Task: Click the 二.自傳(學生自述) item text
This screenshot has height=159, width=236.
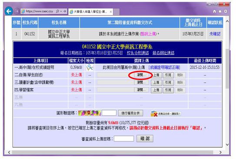Action: [29, 75]
